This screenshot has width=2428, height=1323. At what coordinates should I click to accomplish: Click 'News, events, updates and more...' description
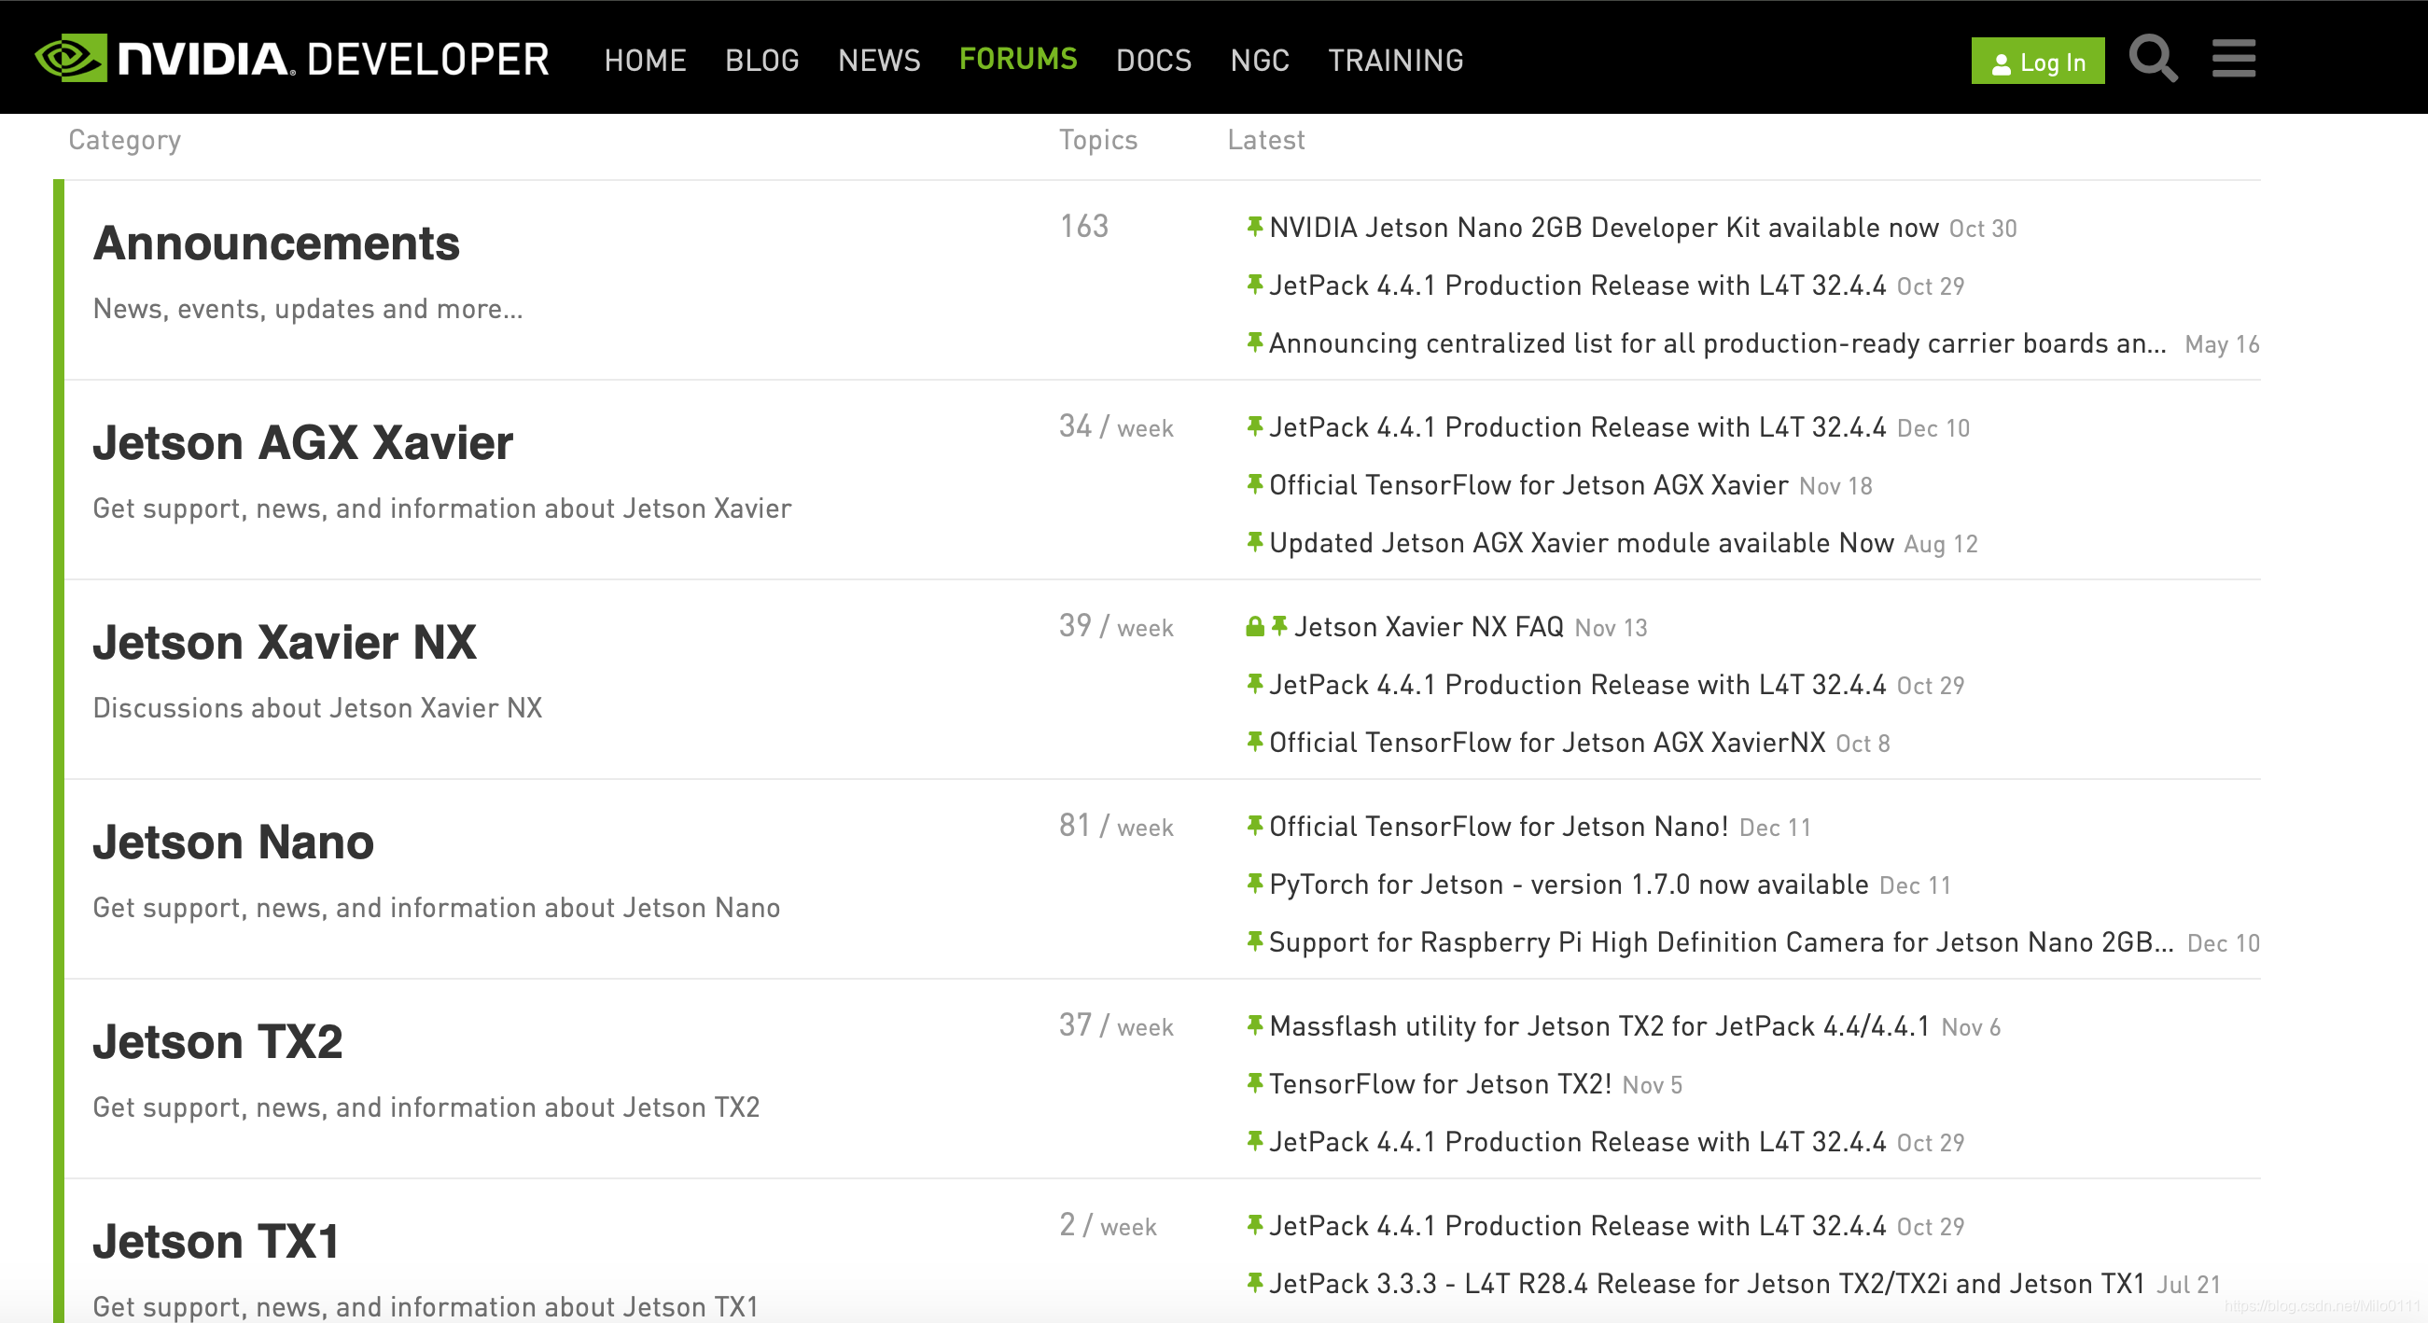pyautogui.click(x=308, y=310)
